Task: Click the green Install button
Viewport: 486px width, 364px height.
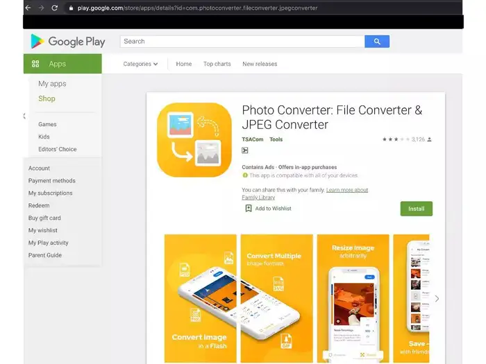Action: point(416,209)
